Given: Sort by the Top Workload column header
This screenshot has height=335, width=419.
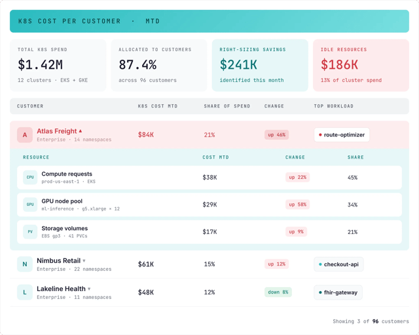Looking at the screenshot, I should [333, 106].
